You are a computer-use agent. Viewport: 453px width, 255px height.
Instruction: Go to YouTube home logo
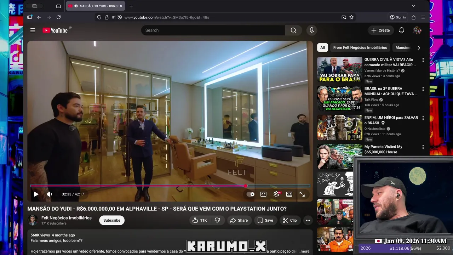coord(55,30)
